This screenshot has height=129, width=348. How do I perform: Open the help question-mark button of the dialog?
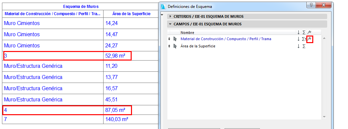(x=311, y=5)
